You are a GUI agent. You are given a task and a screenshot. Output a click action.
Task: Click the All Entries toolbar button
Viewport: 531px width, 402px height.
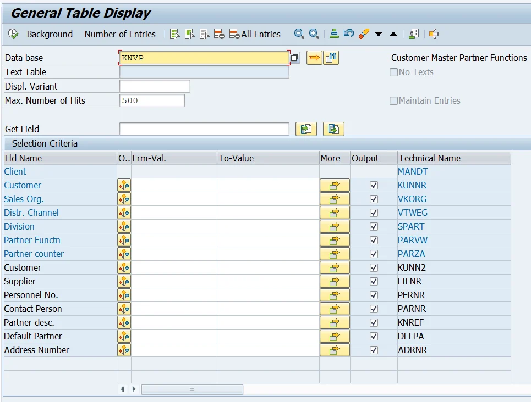tap(255, 34)
